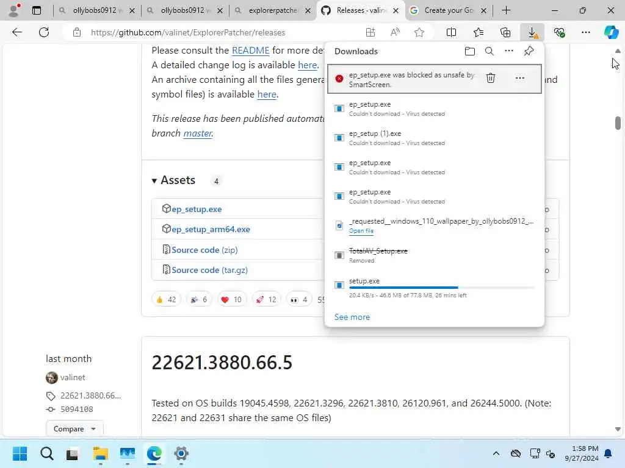This screenshot has width=625, height=468.
Task: Download ep_setup.exe asset
Action: point(197,209)
